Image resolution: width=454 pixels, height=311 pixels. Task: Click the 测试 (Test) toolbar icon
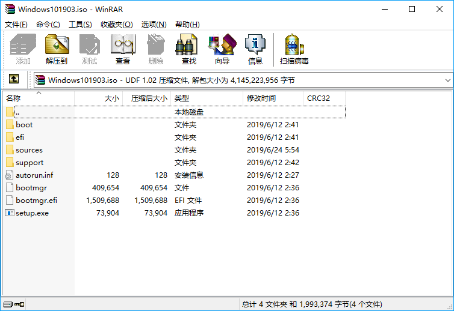pos(90,44)
